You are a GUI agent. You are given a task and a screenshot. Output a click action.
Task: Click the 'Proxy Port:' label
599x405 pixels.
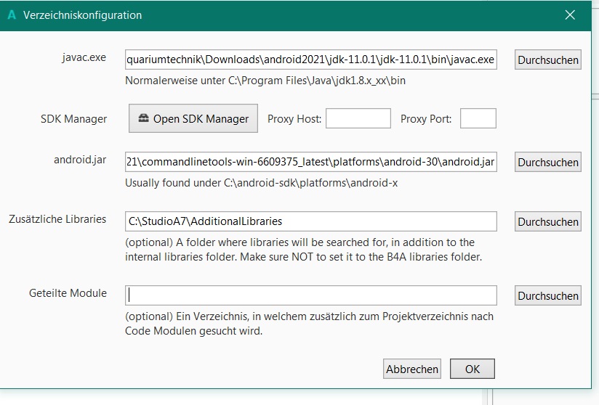pyautogui.click(x=425, y=119)
